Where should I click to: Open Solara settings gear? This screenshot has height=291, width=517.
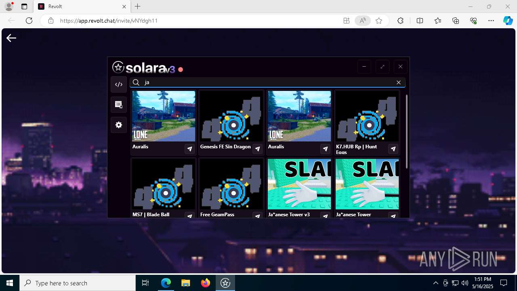tap(119, 125)
